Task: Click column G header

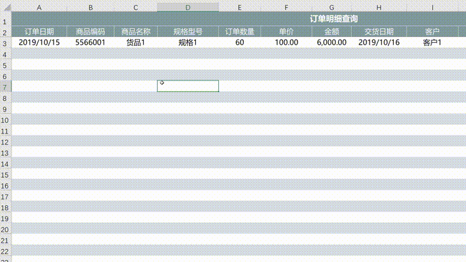Action: coord(331,7)
